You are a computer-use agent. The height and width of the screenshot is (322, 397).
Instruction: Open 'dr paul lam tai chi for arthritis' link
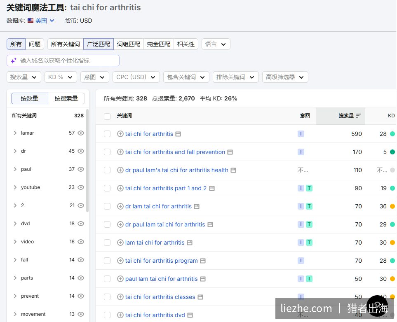coord(165,224)
